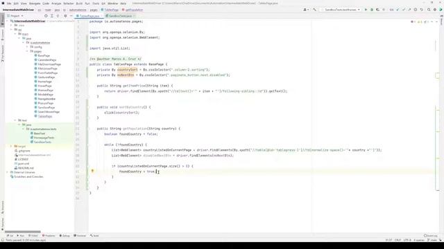Open the Terminal tool window button
This screenshot has height=249, width=444.
[80, 235]
